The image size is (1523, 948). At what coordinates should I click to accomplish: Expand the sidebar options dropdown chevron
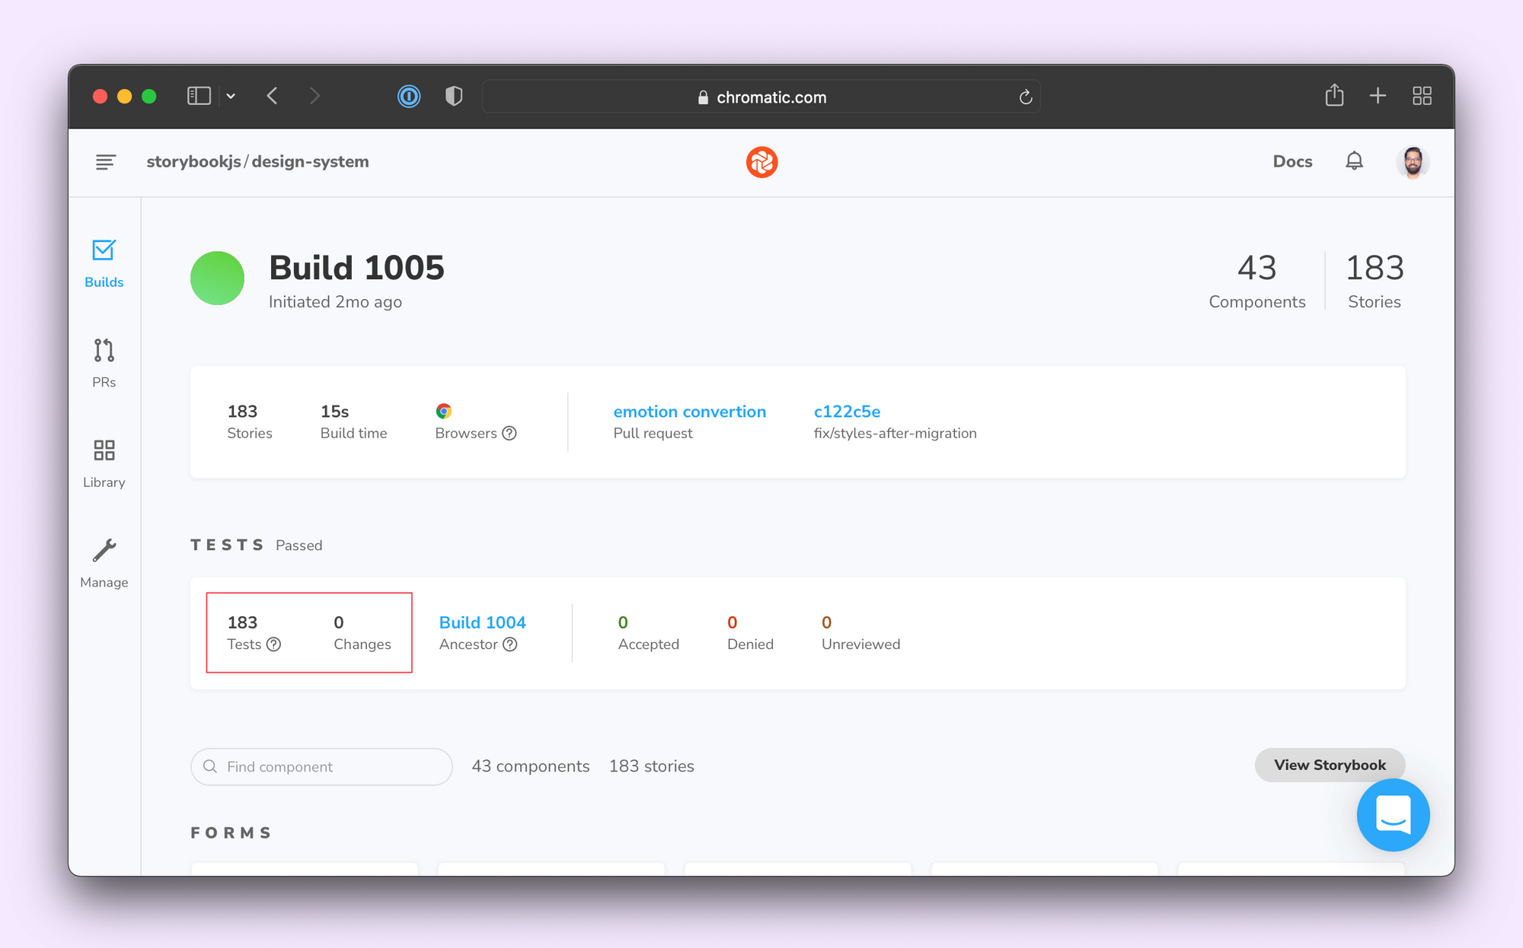click(231, 96)
